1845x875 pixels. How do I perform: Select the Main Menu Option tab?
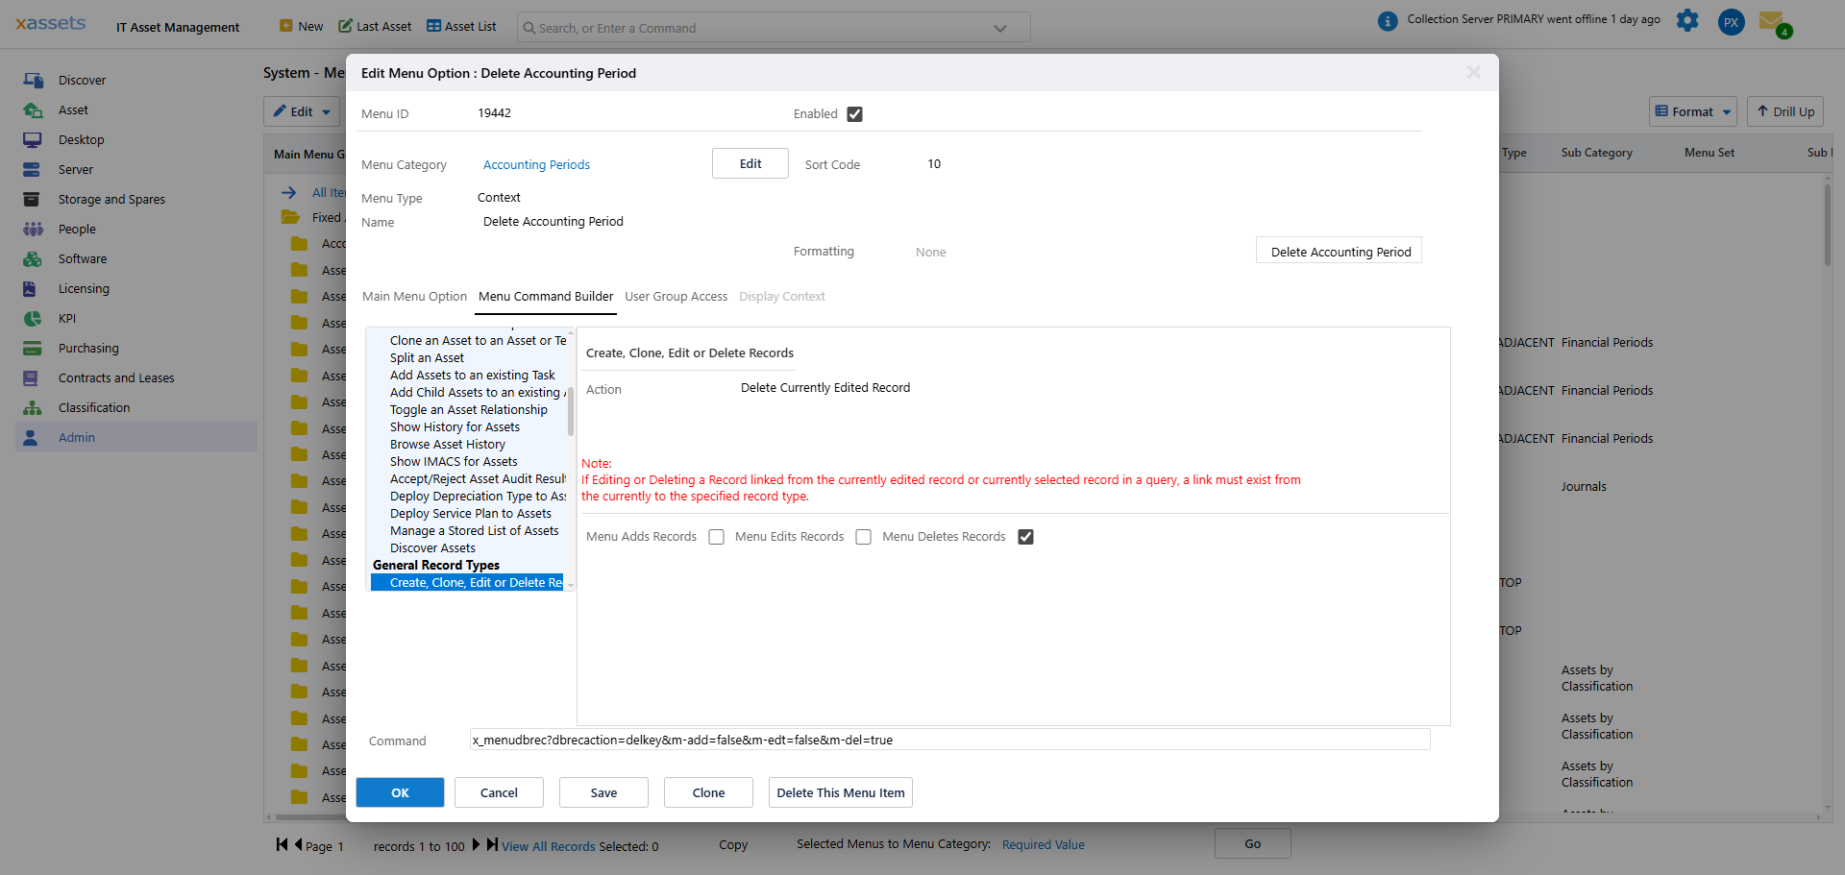[414, 296]
